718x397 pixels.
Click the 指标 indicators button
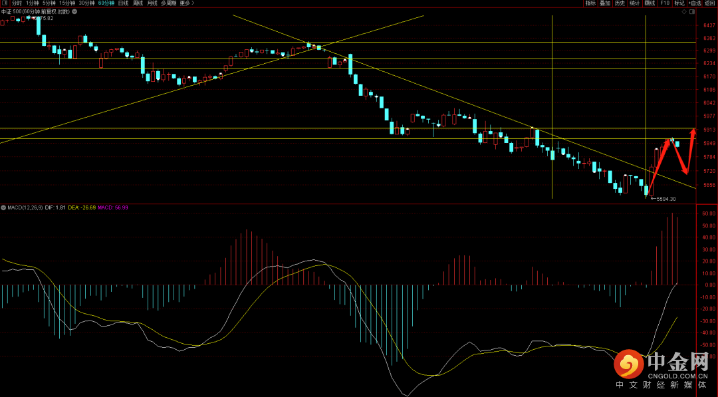click(x=590, y=3)
